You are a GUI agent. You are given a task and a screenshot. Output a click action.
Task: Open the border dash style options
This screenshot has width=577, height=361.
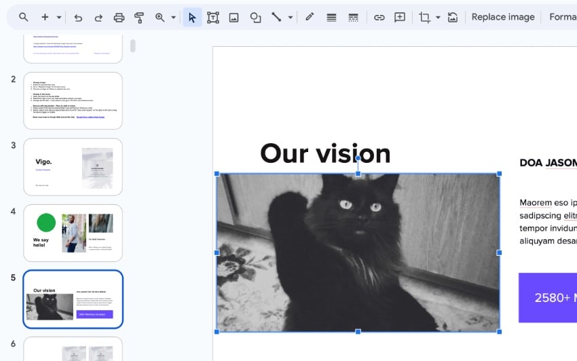[353, 17]
